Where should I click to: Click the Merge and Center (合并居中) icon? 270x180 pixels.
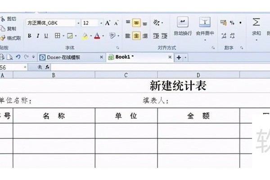pos(205,22)
